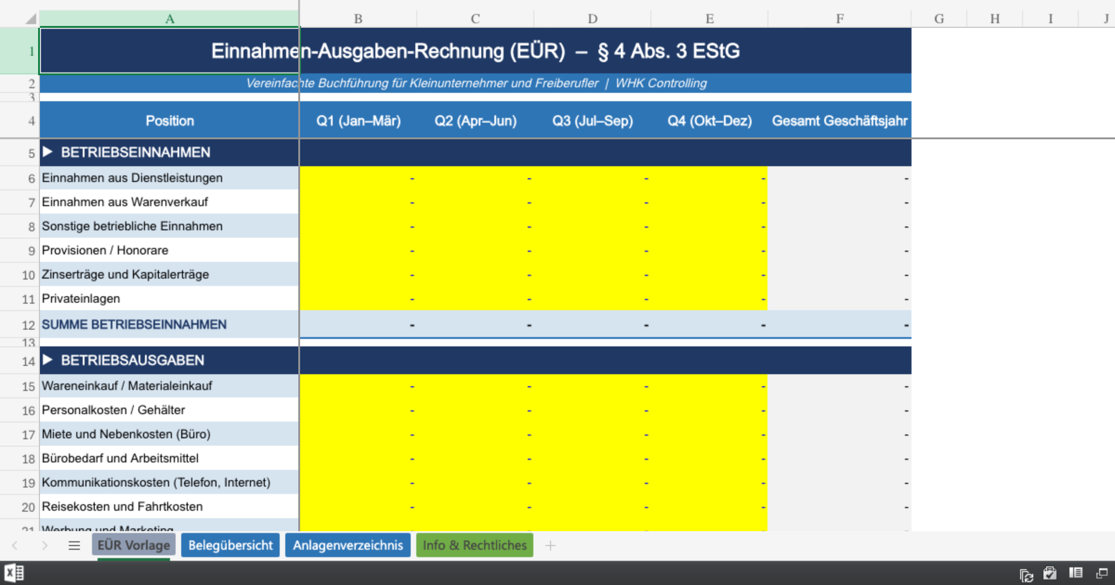Open the Anlagenverzeichnis sheet tab
Screen dimensions: 1115x585
pyautogui.click(x=348, y=545)
